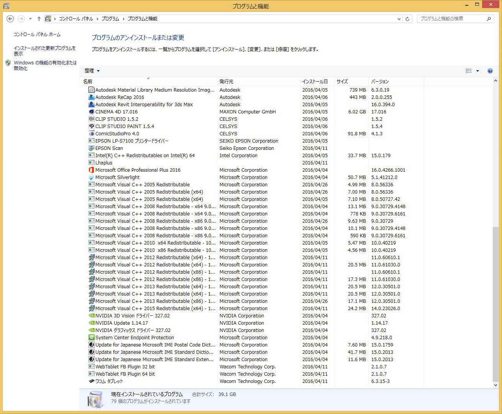The width and height of the screenshot is (502, 414).
Task: Sort programs by インストール日 column header
Action: click(x=315, y=82)
